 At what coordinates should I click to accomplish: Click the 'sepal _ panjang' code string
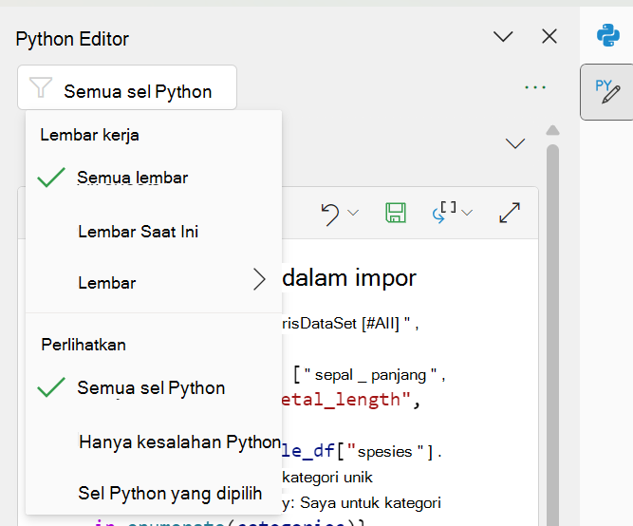[x=371, y=375]
